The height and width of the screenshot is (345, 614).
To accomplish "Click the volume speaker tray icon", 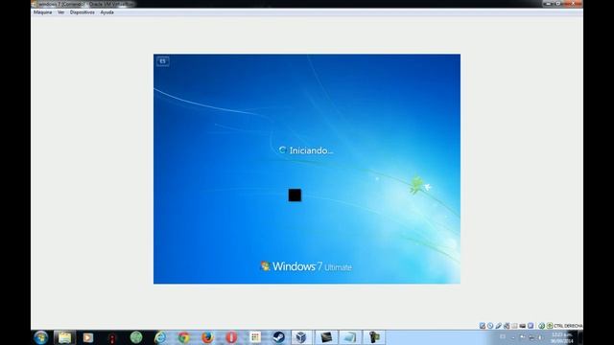I will pos(540,337).
